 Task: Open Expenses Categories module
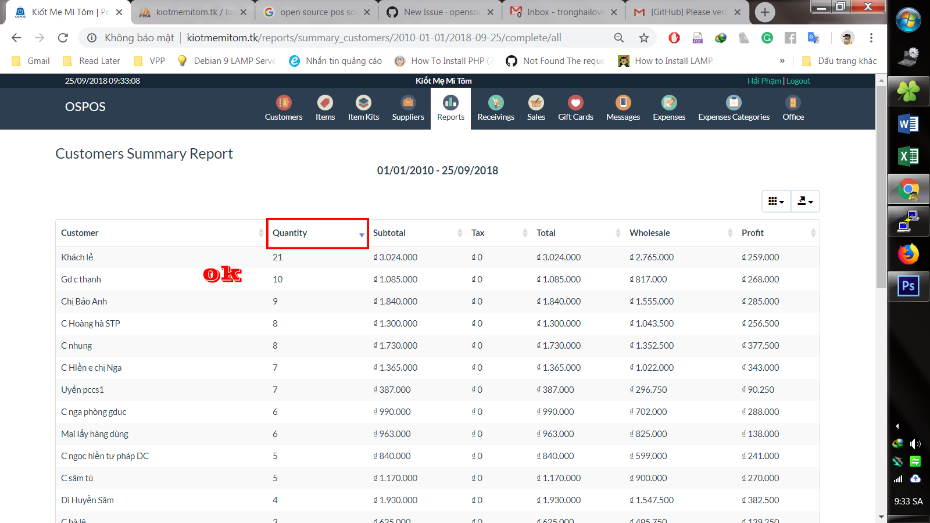pos(734,109)
